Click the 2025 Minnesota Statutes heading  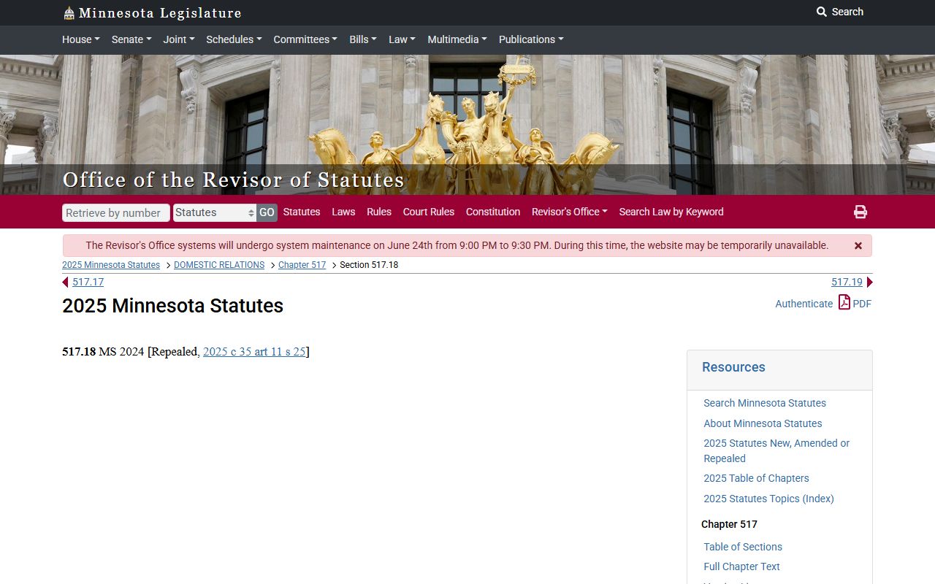172,306
